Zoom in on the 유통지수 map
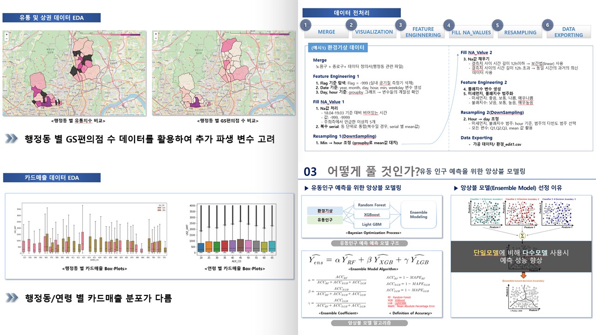596x335 pixels. (6, 34)
